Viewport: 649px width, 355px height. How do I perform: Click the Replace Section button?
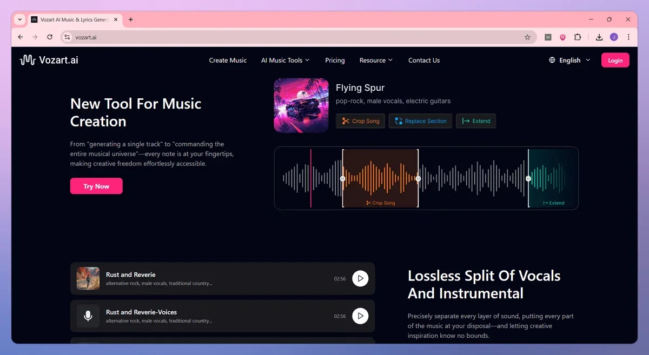coord(421,121)
